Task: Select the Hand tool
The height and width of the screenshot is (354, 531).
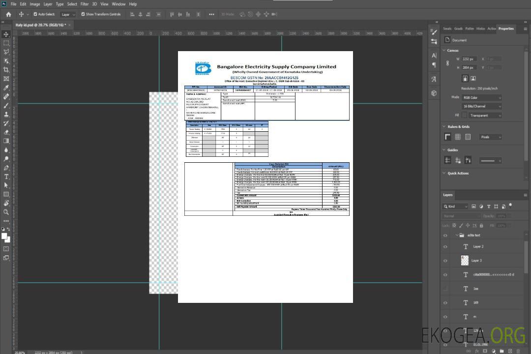Action: (6, 203)
